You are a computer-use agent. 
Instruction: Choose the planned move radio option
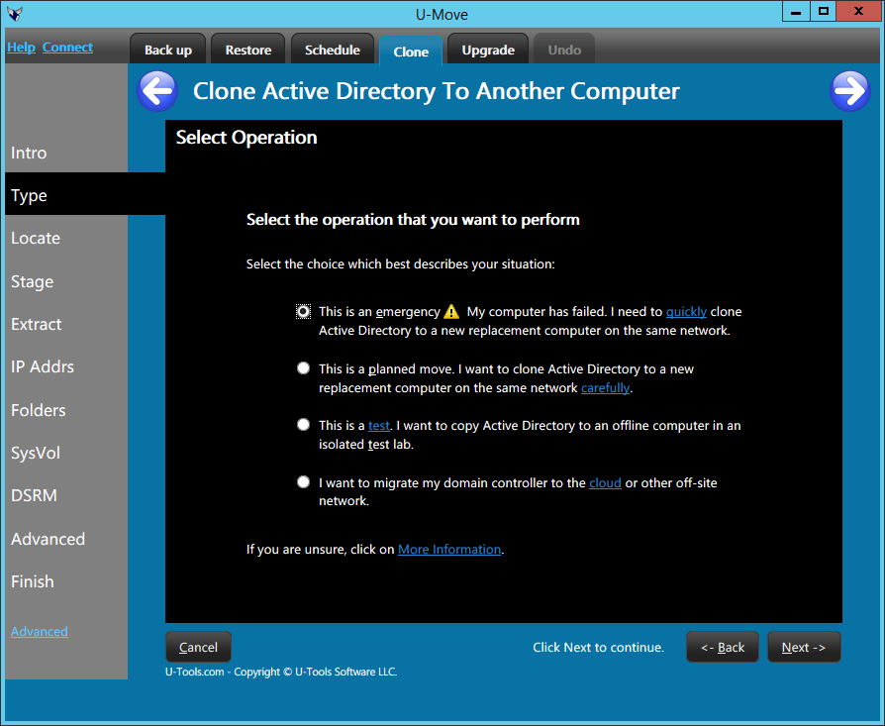coord(304,368)
